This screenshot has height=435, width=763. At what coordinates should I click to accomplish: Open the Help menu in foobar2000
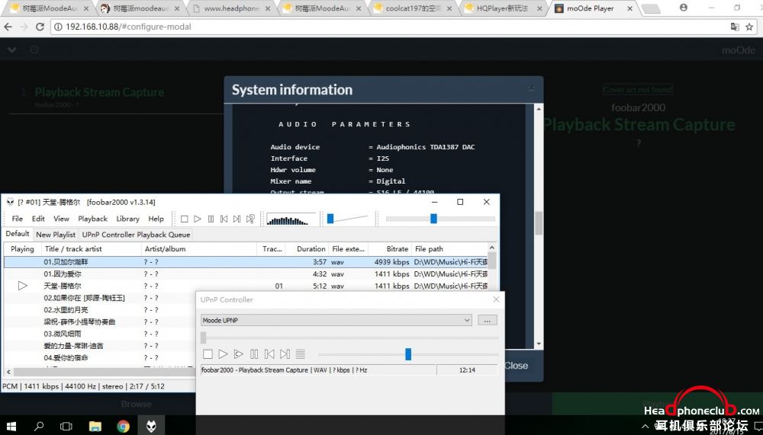coord(156,219)
